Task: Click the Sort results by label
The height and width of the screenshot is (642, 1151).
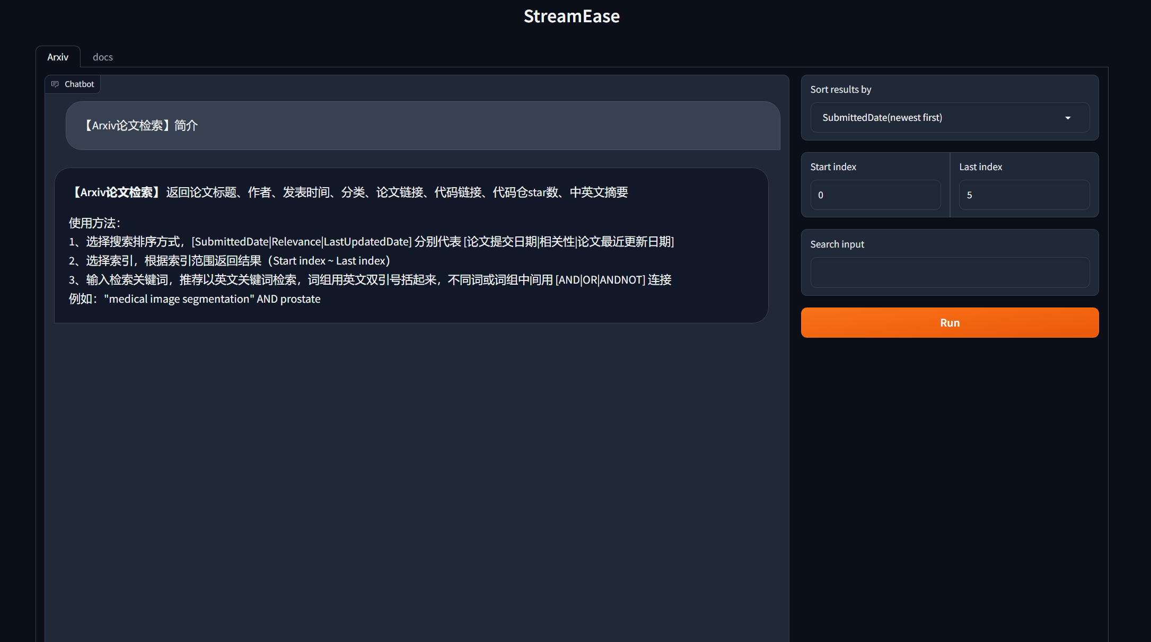Action: pyautogui.click(x=841, y=90)
